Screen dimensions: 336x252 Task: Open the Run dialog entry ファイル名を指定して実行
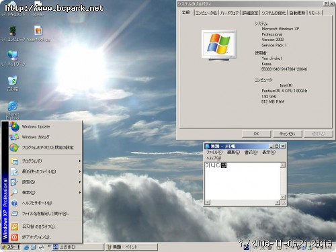coord(46,214)
